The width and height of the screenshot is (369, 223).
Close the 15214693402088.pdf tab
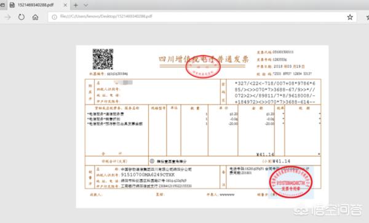pyautogui.click(x=65, y=5)
